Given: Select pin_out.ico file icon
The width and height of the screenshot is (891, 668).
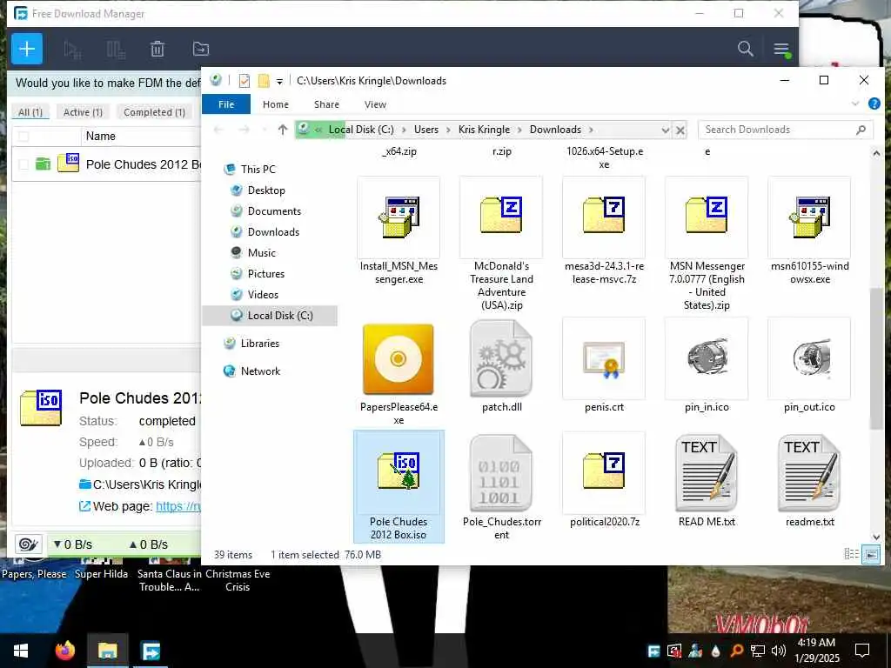Looking at the screenshot, I should point(809,359).
